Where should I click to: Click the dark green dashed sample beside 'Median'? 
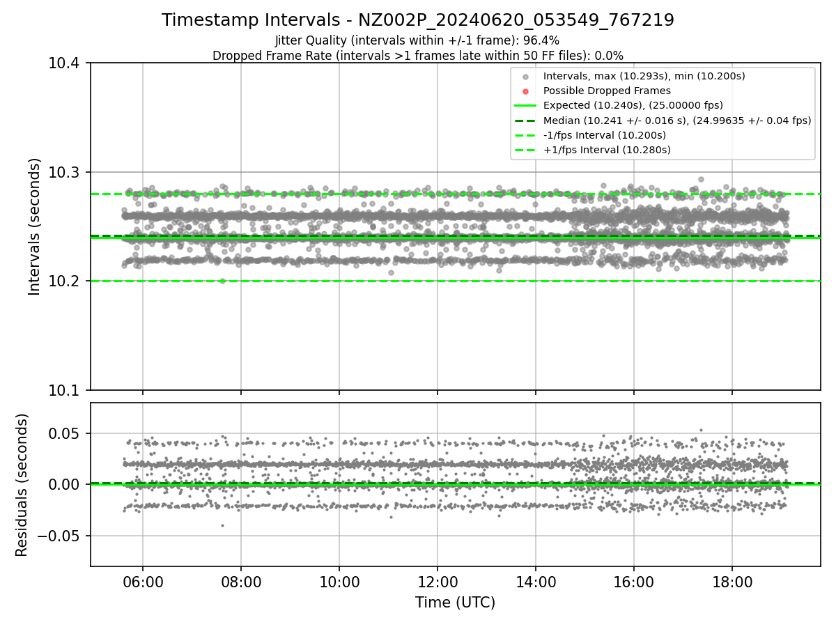pyautogui.click(x=526, y=120)
